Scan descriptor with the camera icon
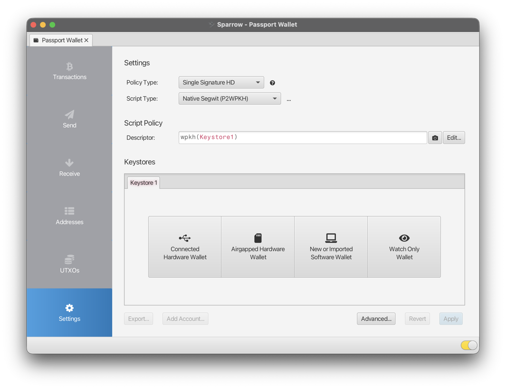The image size is (506, 389). tap(435, 138)
